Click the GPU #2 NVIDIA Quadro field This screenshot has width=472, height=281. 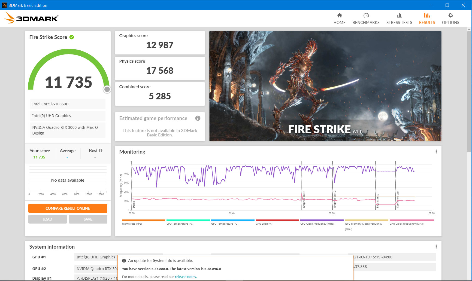(96, 269)
